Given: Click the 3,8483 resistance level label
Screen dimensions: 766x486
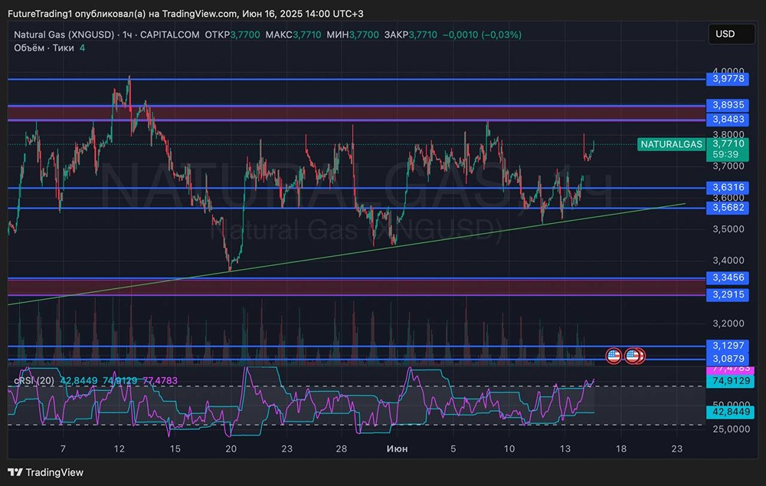Looking at the screenshot, I should click(728, 120).
